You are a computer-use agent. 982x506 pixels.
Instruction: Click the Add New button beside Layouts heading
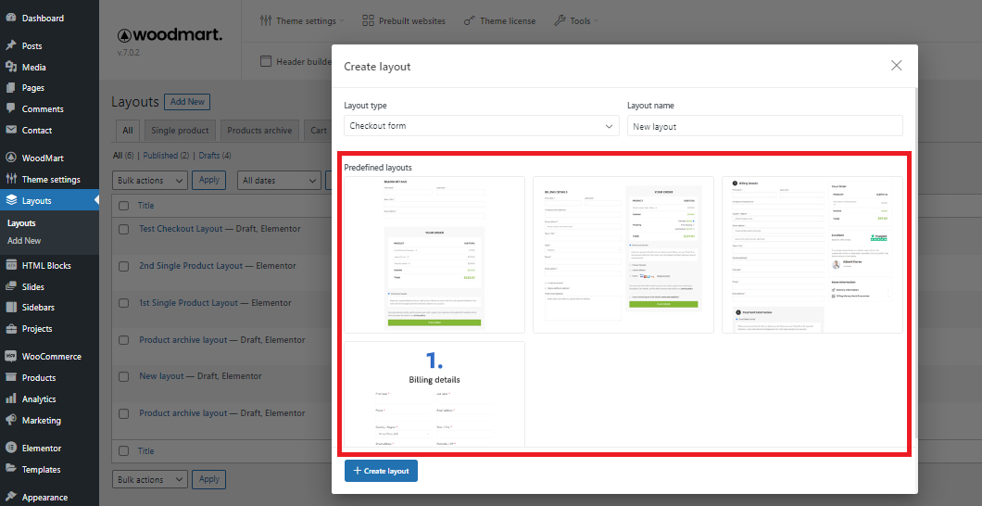click(x=187, y=102)
